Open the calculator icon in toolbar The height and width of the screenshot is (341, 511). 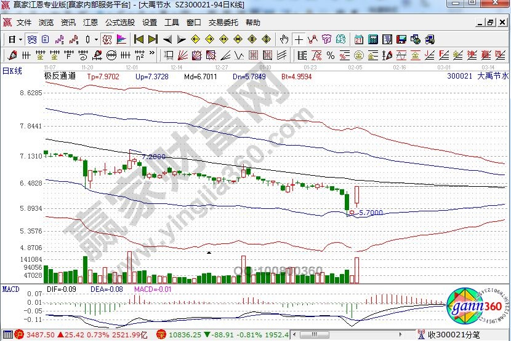pos(373,39)
